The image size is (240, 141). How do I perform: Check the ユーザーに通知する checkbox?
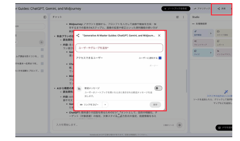pyautogui.click(x=160, y=58)
